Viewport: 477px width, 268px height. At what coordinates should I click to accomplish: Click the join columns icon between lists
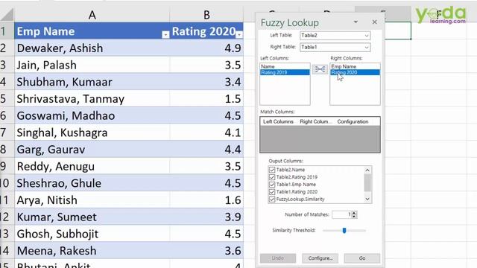click(320, 69)
